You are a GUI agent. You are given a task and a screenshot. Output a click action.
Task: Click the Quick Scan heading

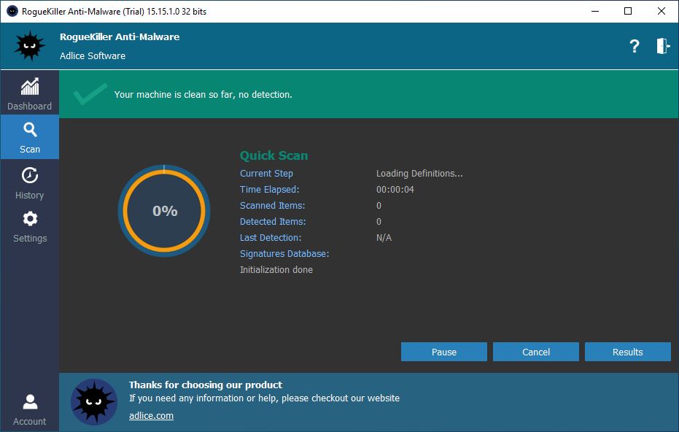[273, 155]
